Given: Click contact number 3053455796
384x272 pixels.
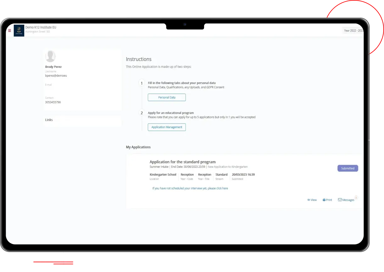Looking at the screenshot, I should point(53,102).
